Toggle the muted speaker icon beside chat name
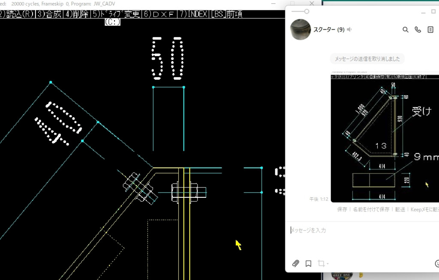Screen dimensions: 439x280 (x=349, y=30)
